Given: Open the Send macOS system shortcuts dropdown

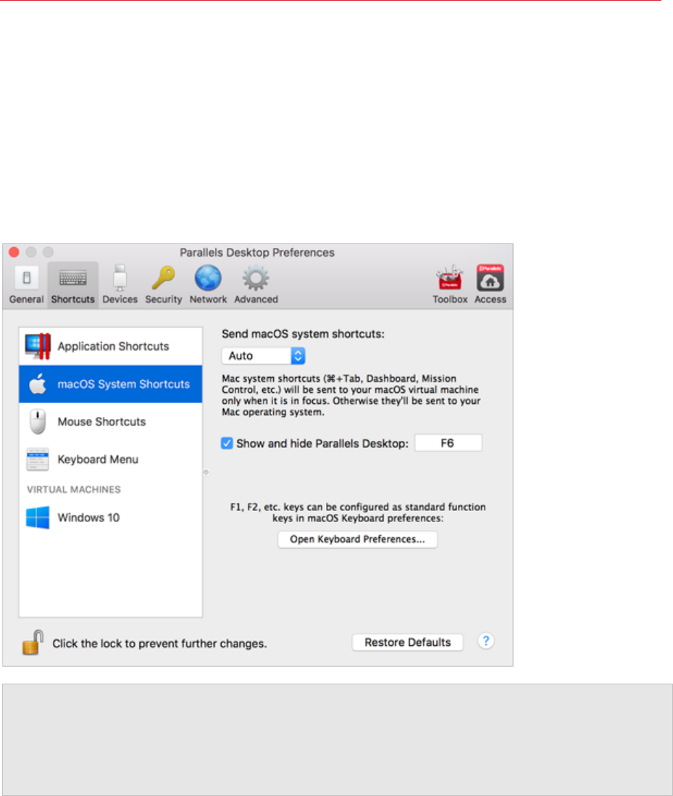Looking at the screenshot, I should tap(263, 356).
